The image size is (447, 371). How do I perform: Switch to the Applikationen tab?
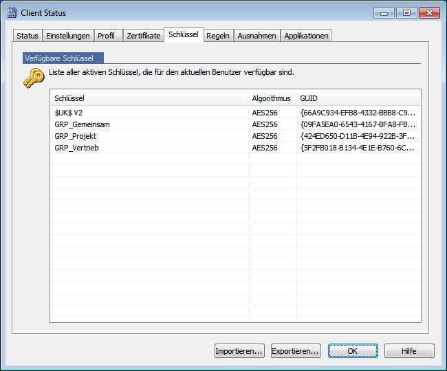306,36
